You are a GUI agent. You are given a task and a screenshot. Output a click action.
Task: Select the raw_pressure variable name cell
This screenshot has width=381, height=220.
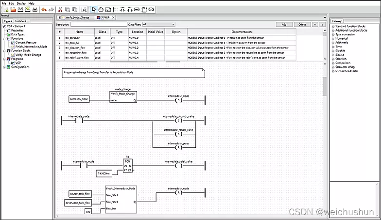79,38
